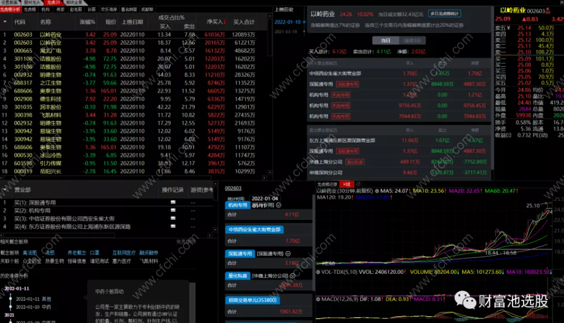Image resolution: width=564 pixels, height=323 pixels.
Task: Sort by 买入合计 column header
Action: [x=244, y=22]
